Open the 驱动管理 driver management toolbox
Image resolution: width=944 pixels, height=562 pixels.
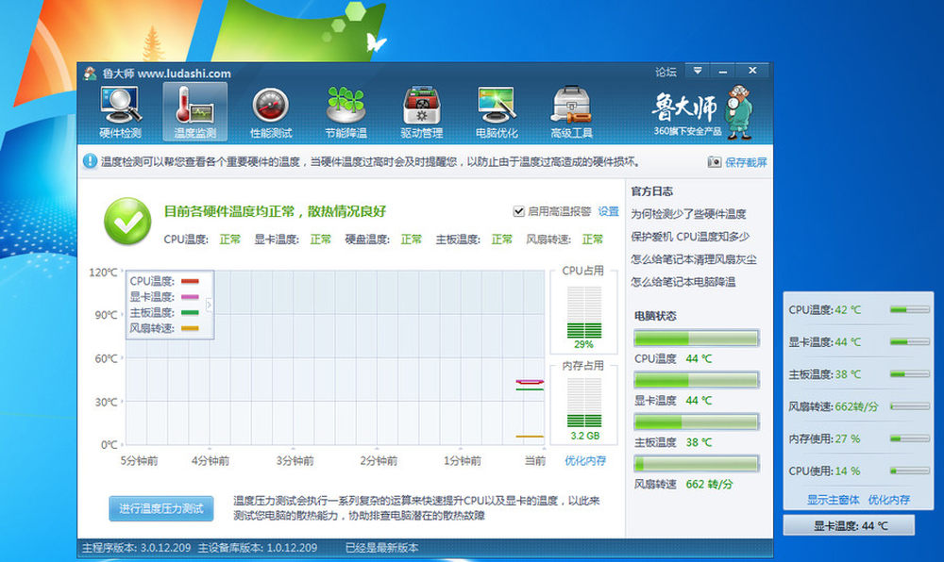(x=421, y=112)
